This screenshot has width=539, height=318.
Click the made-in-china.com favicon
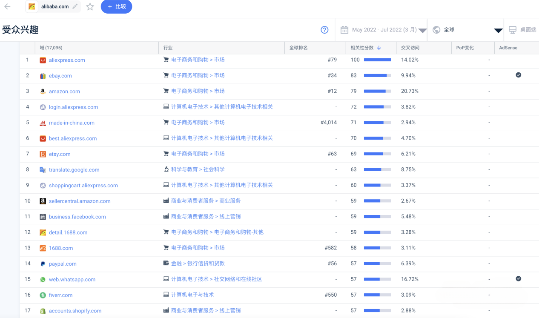click(43, 123)
